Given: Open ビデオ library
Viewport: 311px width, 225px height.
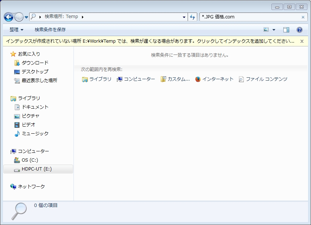Looking at the screenshot, I should tap(28, 125).
